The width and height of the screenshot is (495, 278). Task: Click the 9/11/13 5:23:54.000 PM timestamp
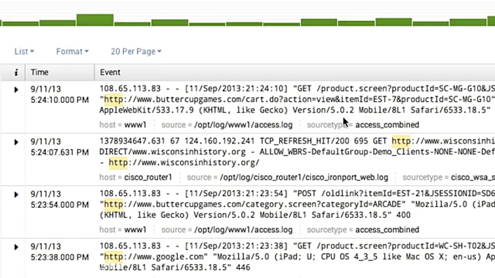59,199
